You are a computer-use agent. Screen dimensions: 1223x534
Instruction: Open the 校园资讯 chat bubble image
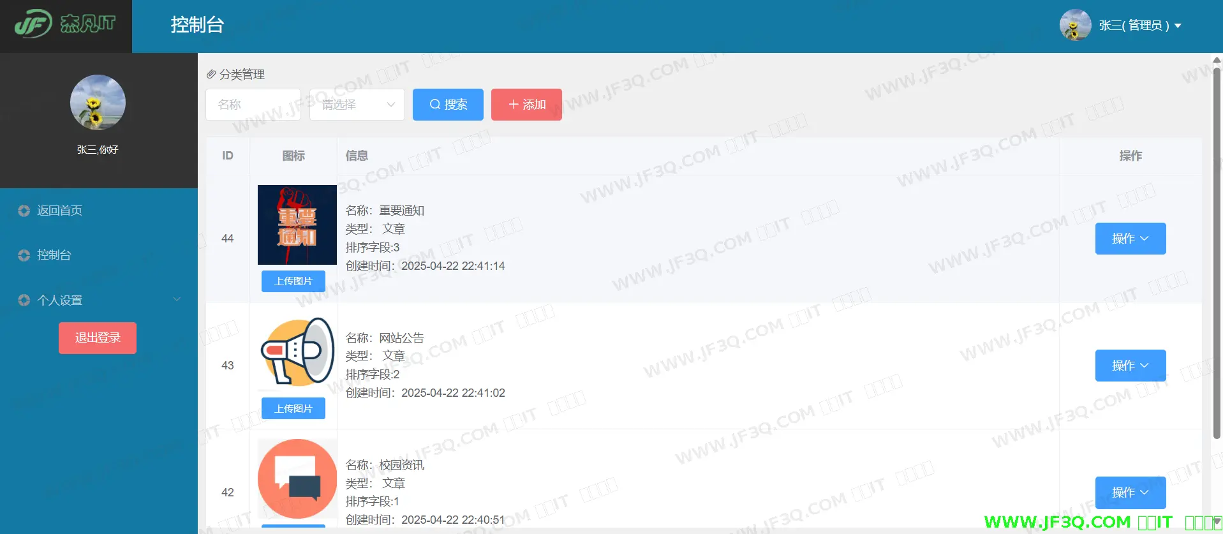(x=297, y=478)
